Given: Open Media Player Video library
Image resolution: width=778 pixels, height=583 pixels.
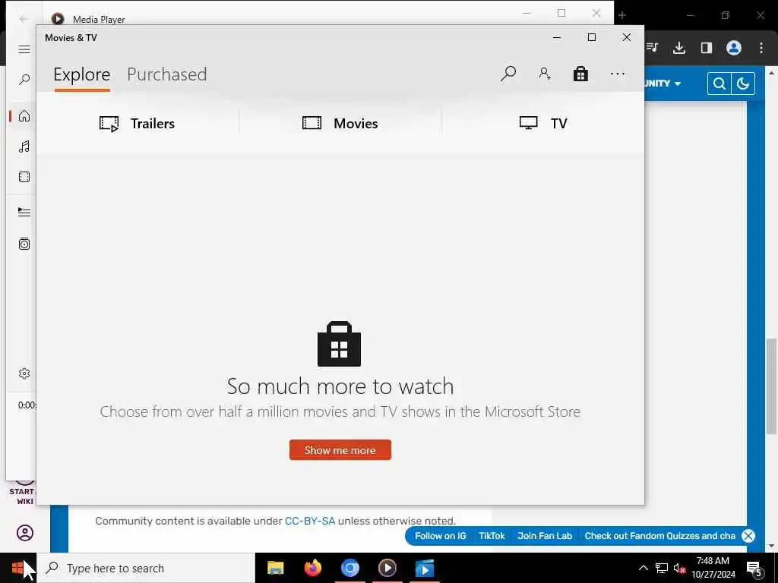Looking at the screenshot, I should point(24,177).
